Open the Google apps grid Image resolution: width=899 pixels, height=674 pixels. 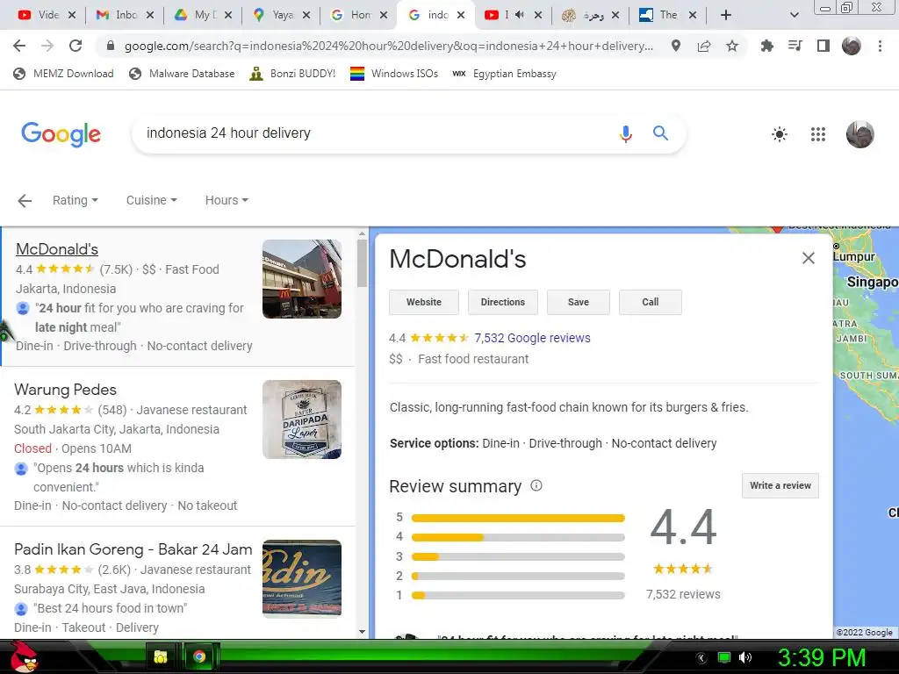click(818, 134)
